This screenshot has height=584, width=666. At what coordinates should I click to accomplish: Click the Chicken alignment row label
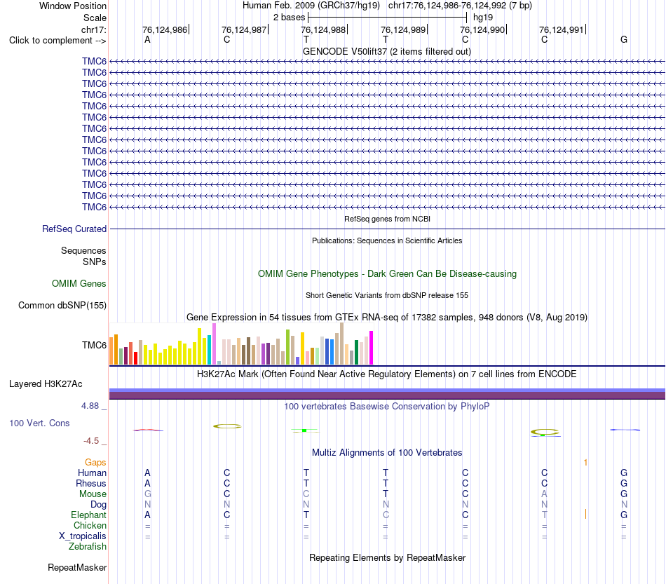[90, 525]
